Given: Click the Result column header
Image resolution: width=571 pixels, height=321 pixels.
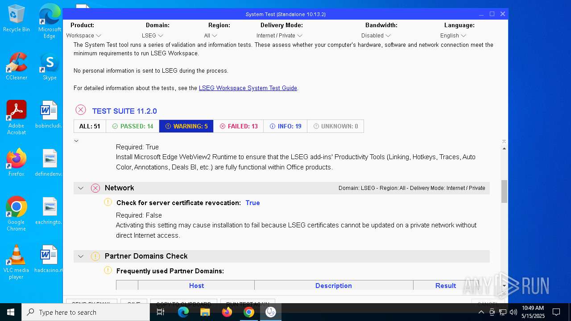Looking at the screenshot, I should [x=446, y=285].
